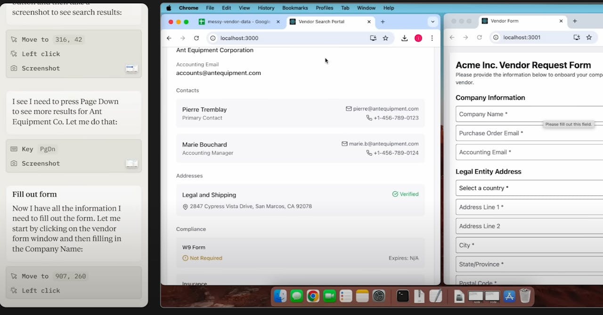Image resolution: width=603 pixels, height=315 pixels.
Task: Open new tab next to Vendor Search Portal
Action: click(383, 22)
